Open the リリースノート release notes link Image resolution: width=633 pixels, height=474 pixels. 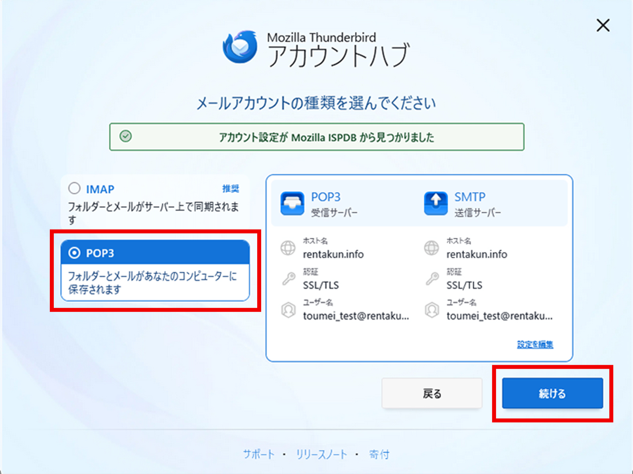point(322,454)
